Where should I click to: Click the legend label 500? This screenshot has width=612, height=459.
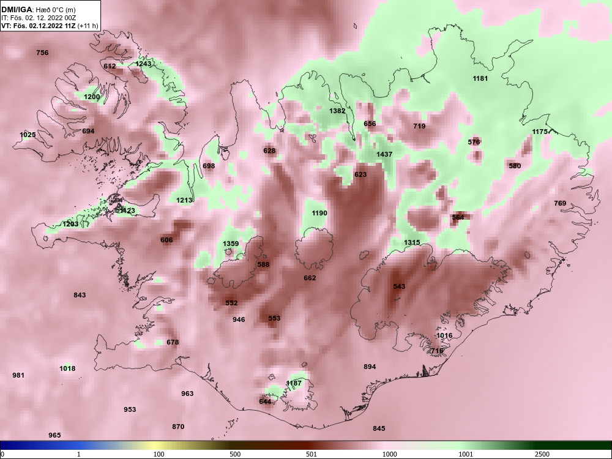coord(235,454)
